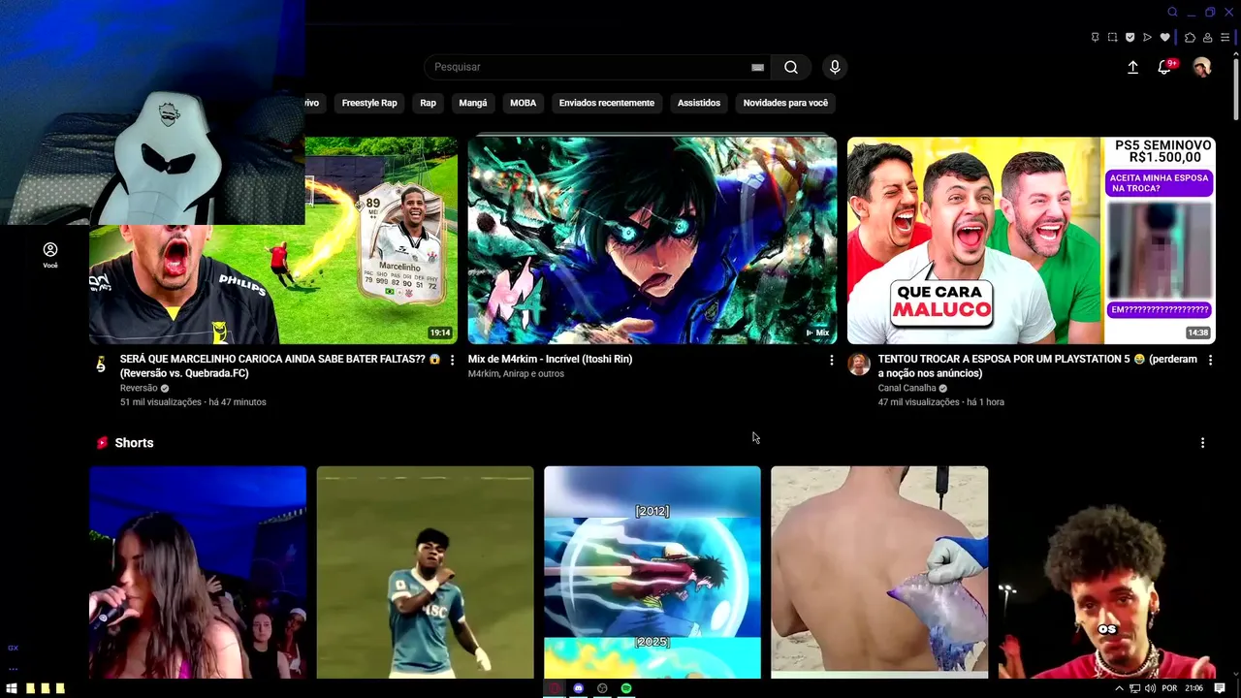Open the singer with microphone Short
Image resolution: width=1241 pixels, height=698 pixels.
coord(198,572)
